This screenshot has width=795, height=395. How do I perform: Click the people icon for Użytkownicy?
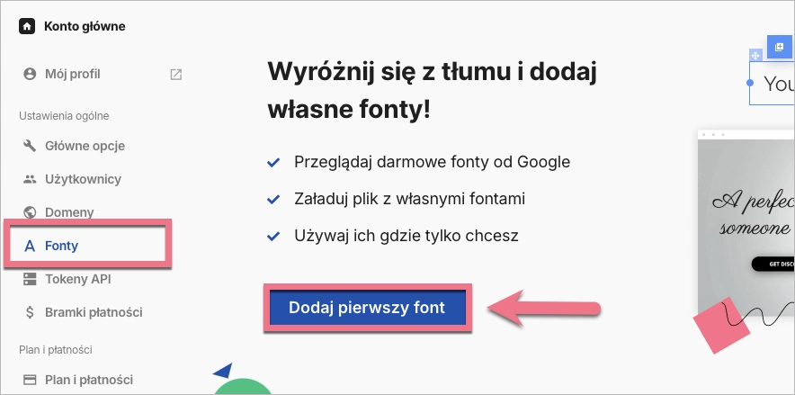[30, 179]
